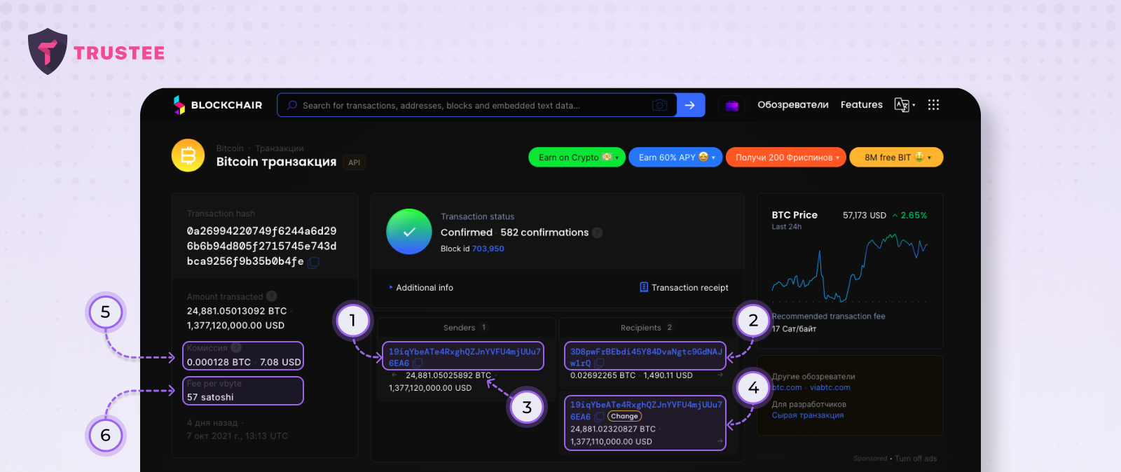This screenshot has height=472, width=1121.
Task: Click help icon next to 582 confirmations
Action: 598,232
